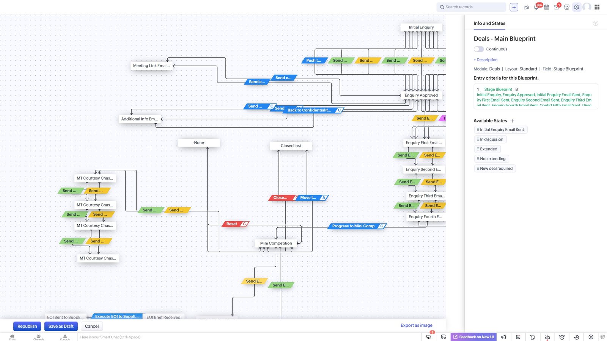The height and width of the screenshot is (341, 607).
Task: Focus the Search records field
Action: click(471, 7)
